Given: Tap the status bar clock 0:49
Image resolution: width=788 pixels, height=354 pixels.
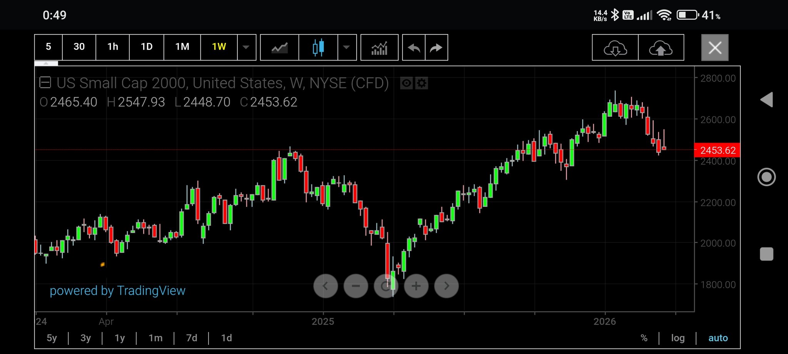Looking at the screenshot, I should pos(55,15).
